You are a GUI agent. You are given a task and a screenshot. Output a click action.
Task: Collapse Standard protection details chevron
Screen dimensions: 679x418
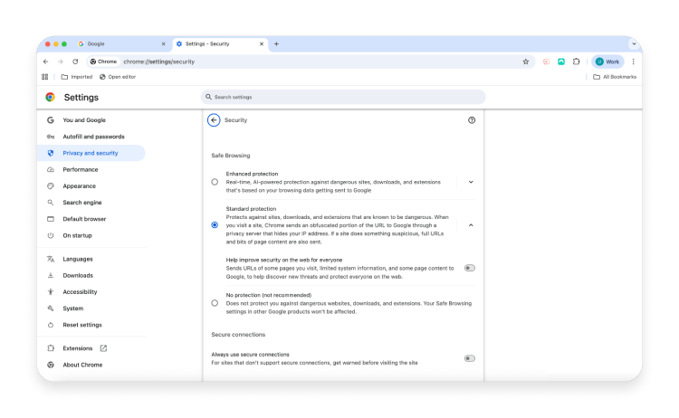point(471,225)
